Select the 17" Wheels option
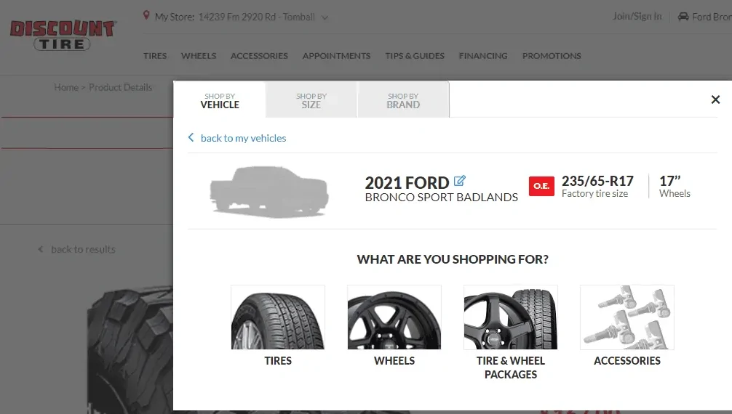Viewport: 732px width, 414px height. 675,187
